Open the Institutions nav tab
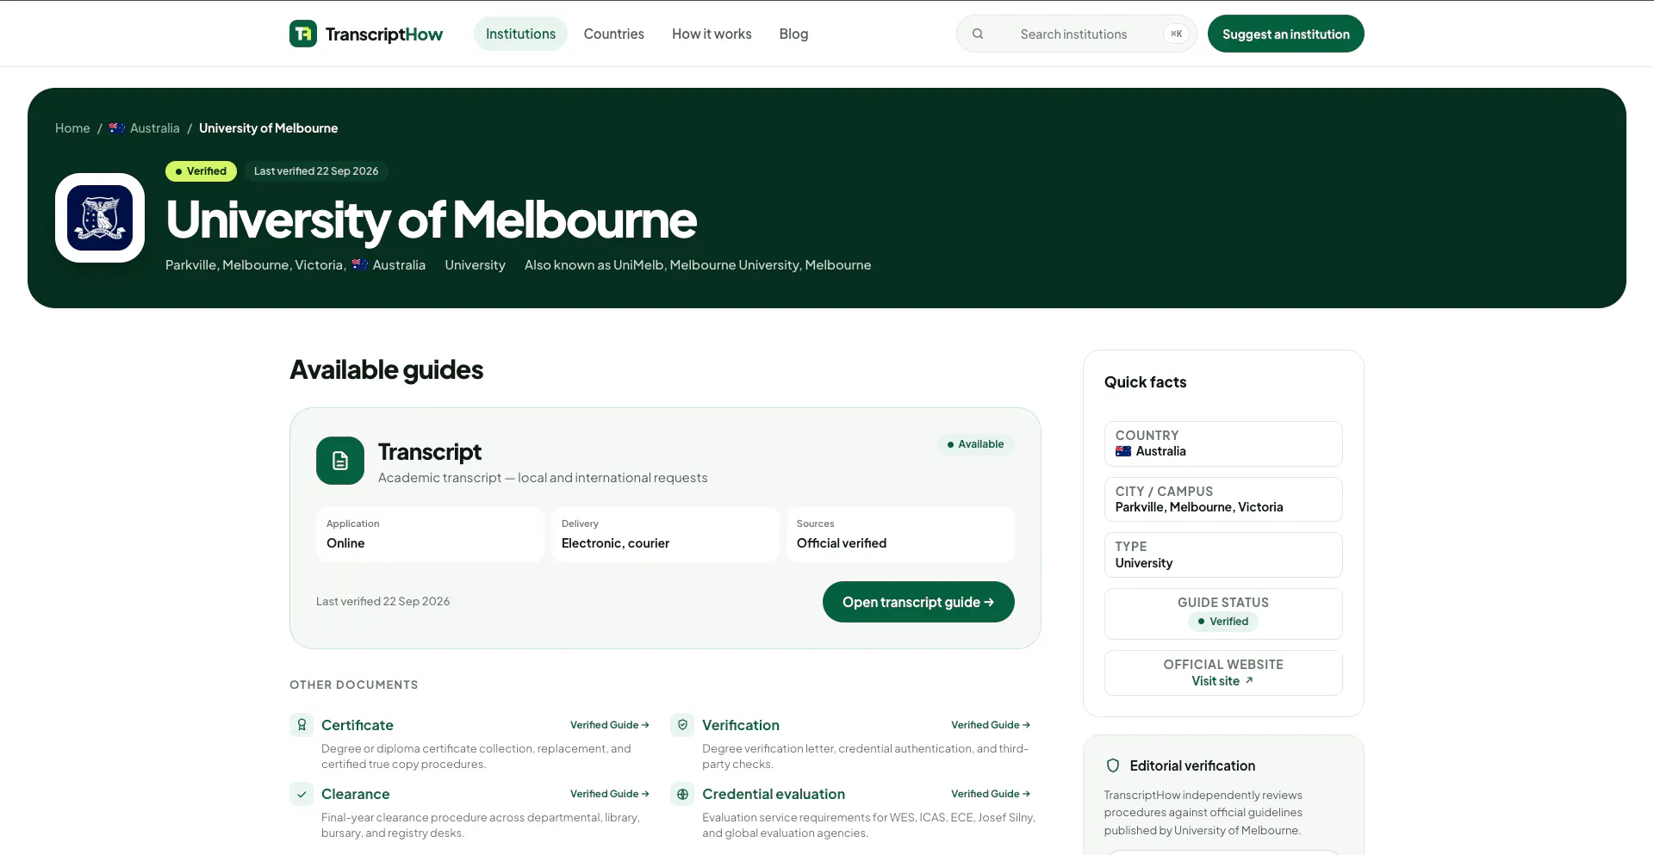 click(x=520, y=34)
